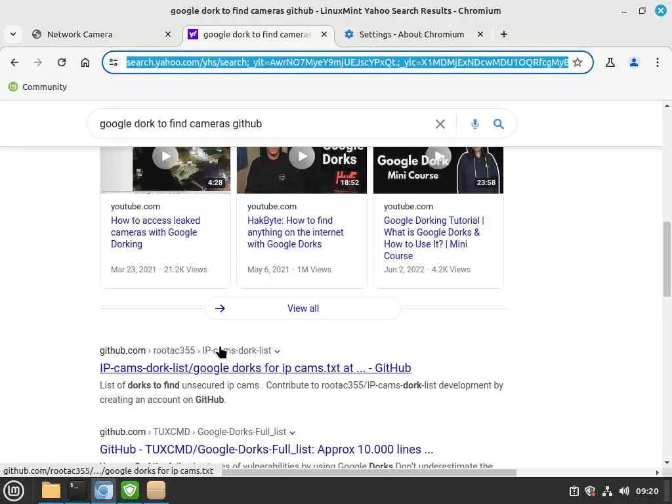
Task: Open the green shield taskbar app
Action: (130, 491)
